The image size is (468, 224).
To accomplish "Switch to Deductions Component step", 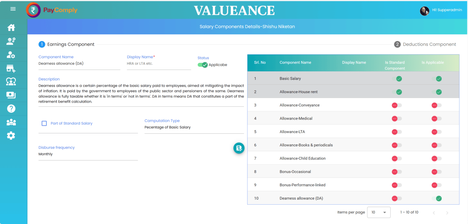I will (425, 44).
